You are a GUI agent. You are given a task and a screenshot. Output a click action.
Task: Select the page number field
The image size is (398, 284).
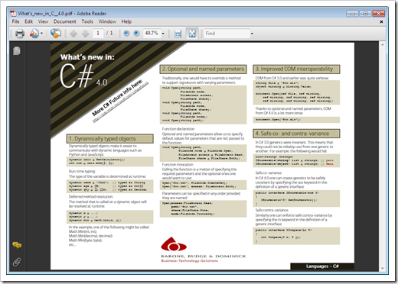98,34
